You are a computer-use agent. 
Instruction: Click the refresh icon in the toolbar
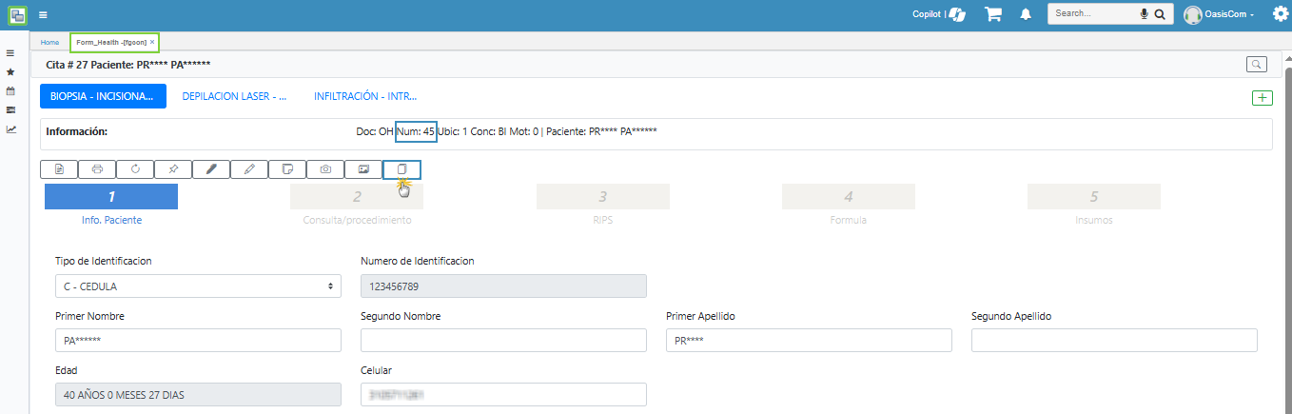(135, 169)
